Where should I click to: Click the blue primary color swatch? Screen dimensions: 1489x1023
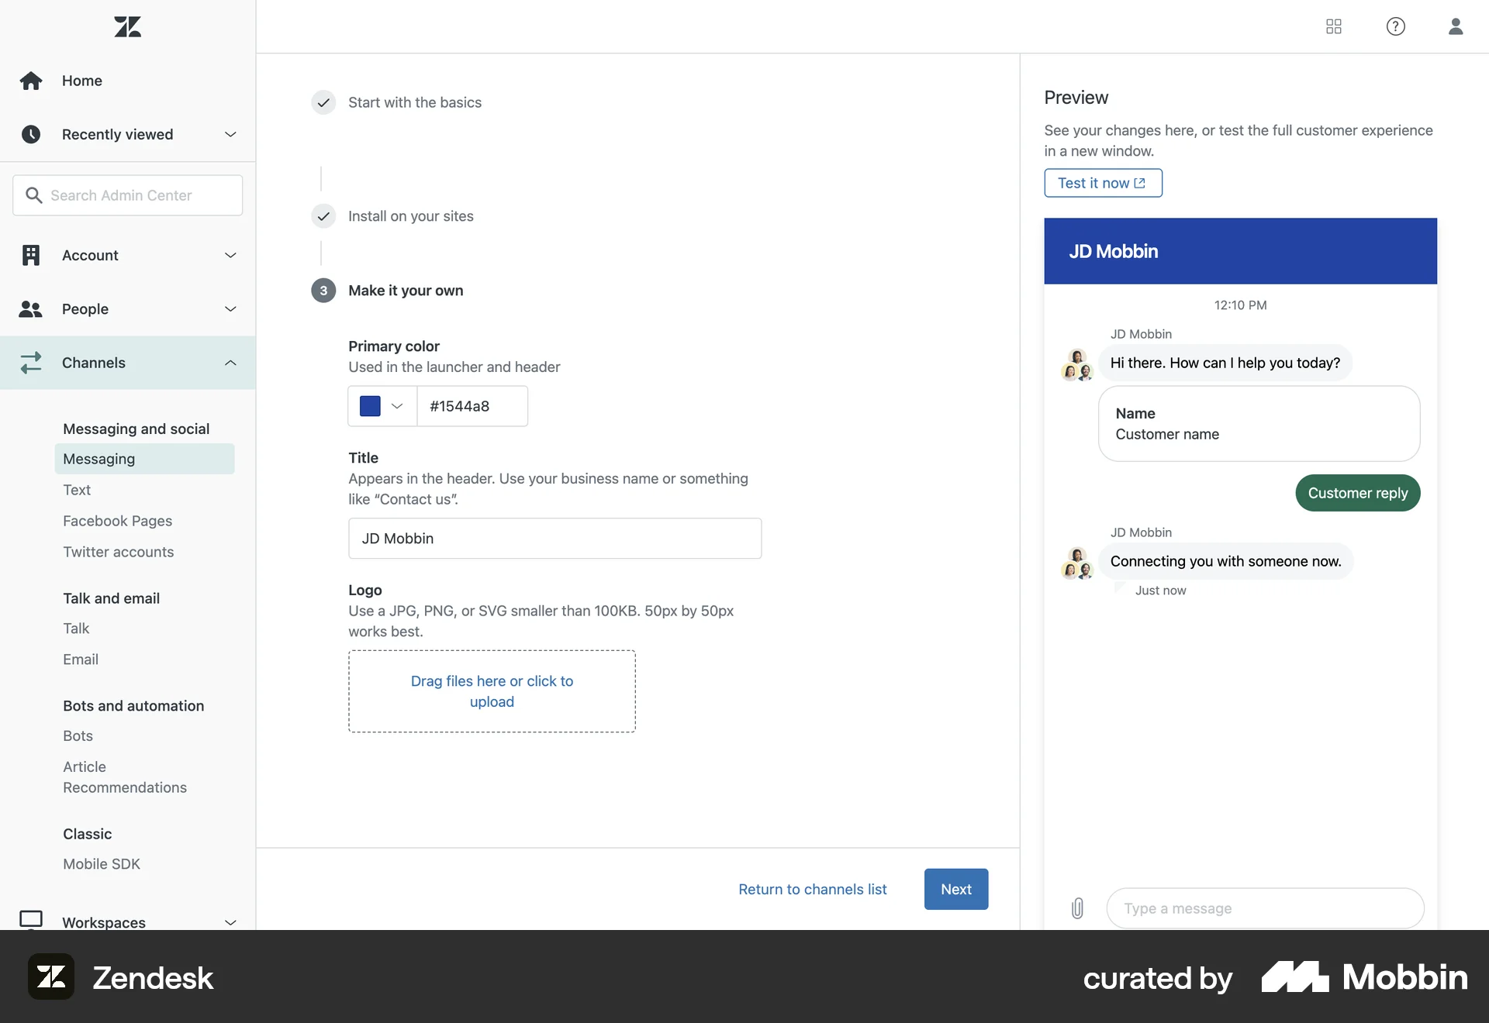370,405
